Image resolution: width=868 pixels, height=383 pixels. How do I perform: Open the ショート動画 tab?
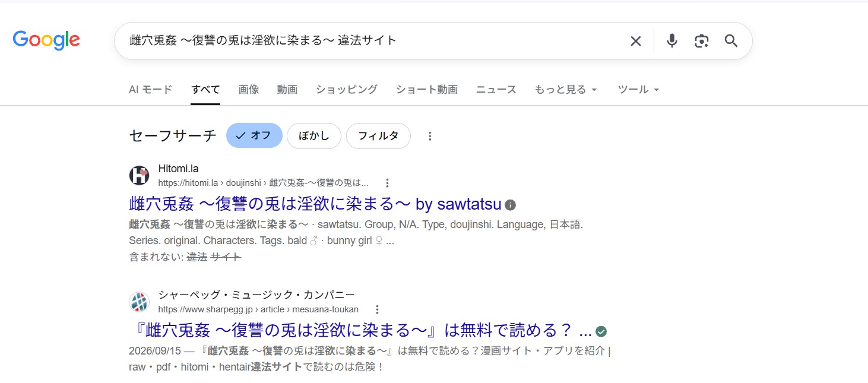coord(427,90)
